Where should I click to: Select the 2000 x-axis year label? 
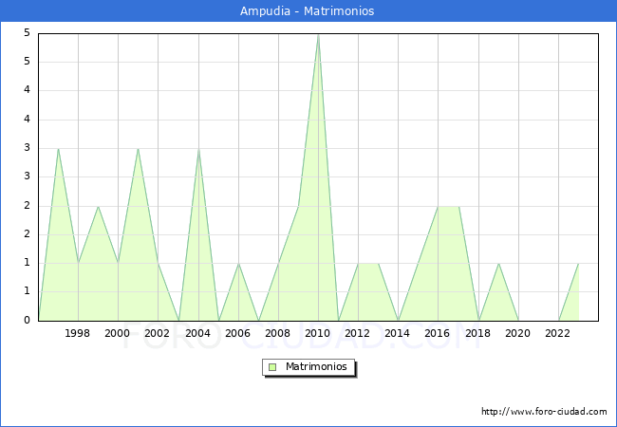[x=118, y=333]
